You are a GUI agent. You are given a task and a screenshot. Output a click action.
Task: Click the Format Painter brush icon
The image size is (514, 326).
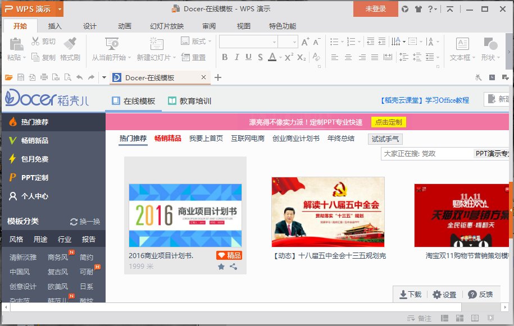(x=70, y=43)
